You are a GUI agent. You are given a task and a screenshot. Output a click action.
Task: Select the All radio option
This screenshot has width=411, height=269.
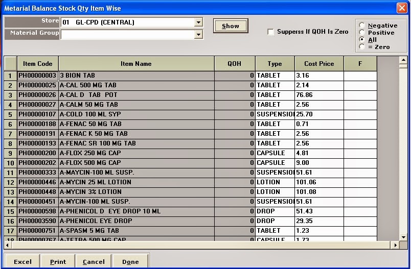[362, 39]
